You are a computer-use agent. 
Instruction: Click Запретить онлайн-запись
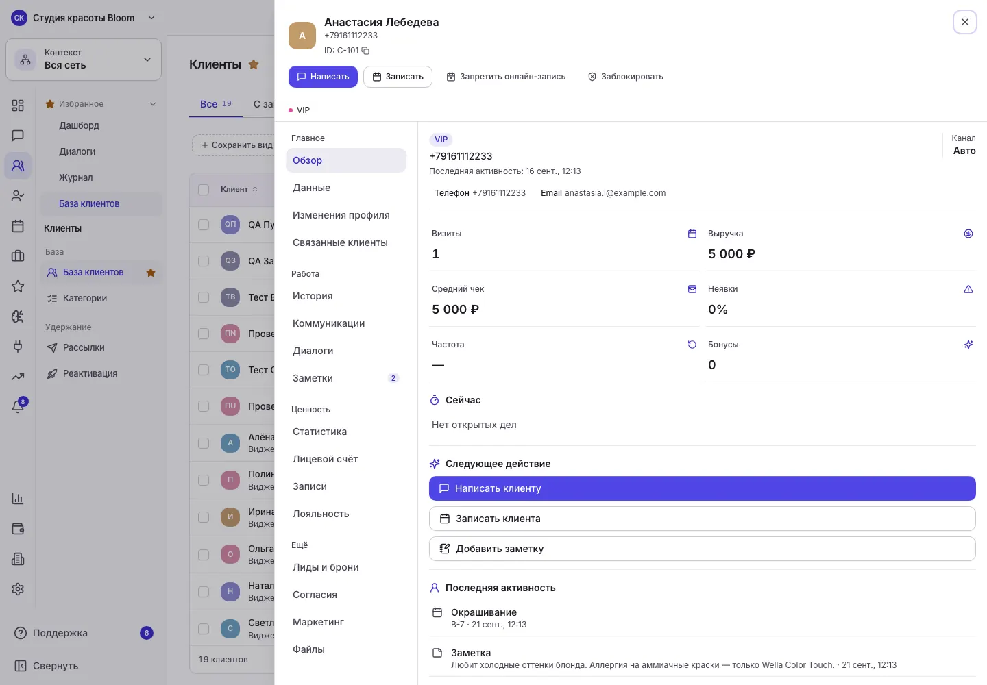pos(506,77)
